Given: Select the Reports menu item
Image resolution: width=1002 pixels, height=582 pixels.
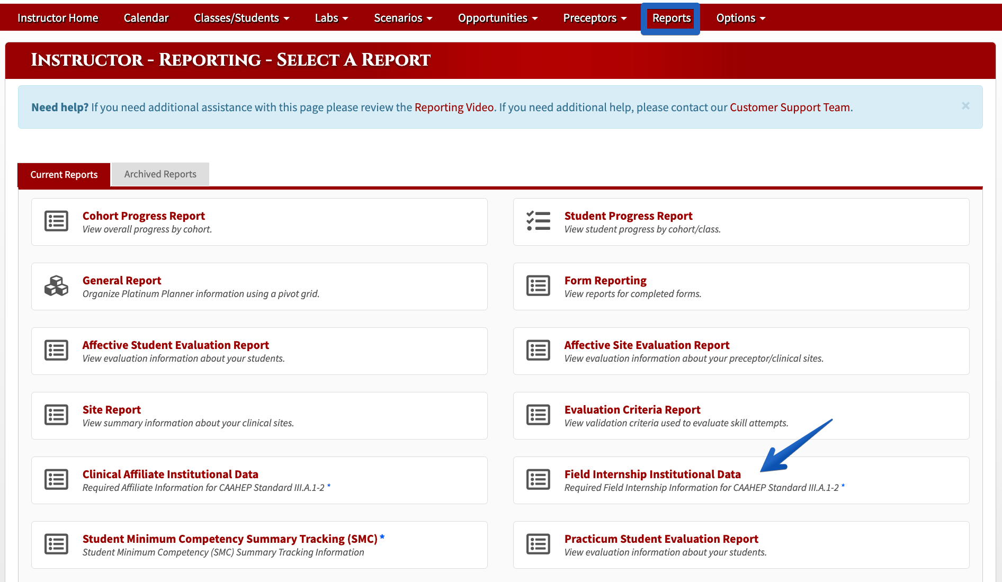Looking at the screenshot, I should 671,18.
